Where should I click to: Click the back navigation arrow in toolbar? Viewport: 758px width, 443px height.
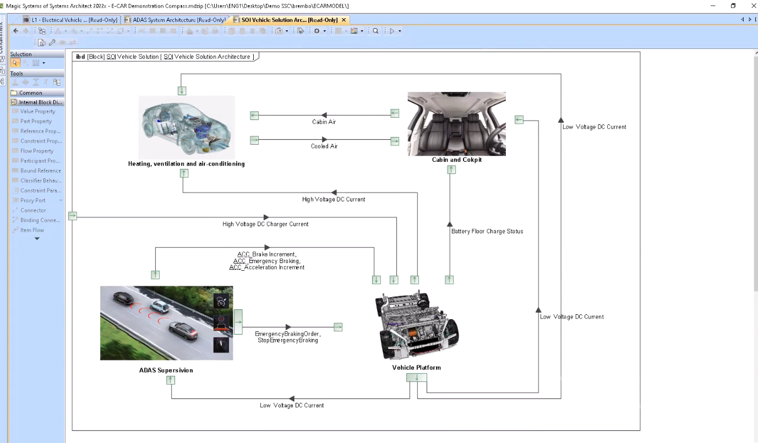coord(16,31)
